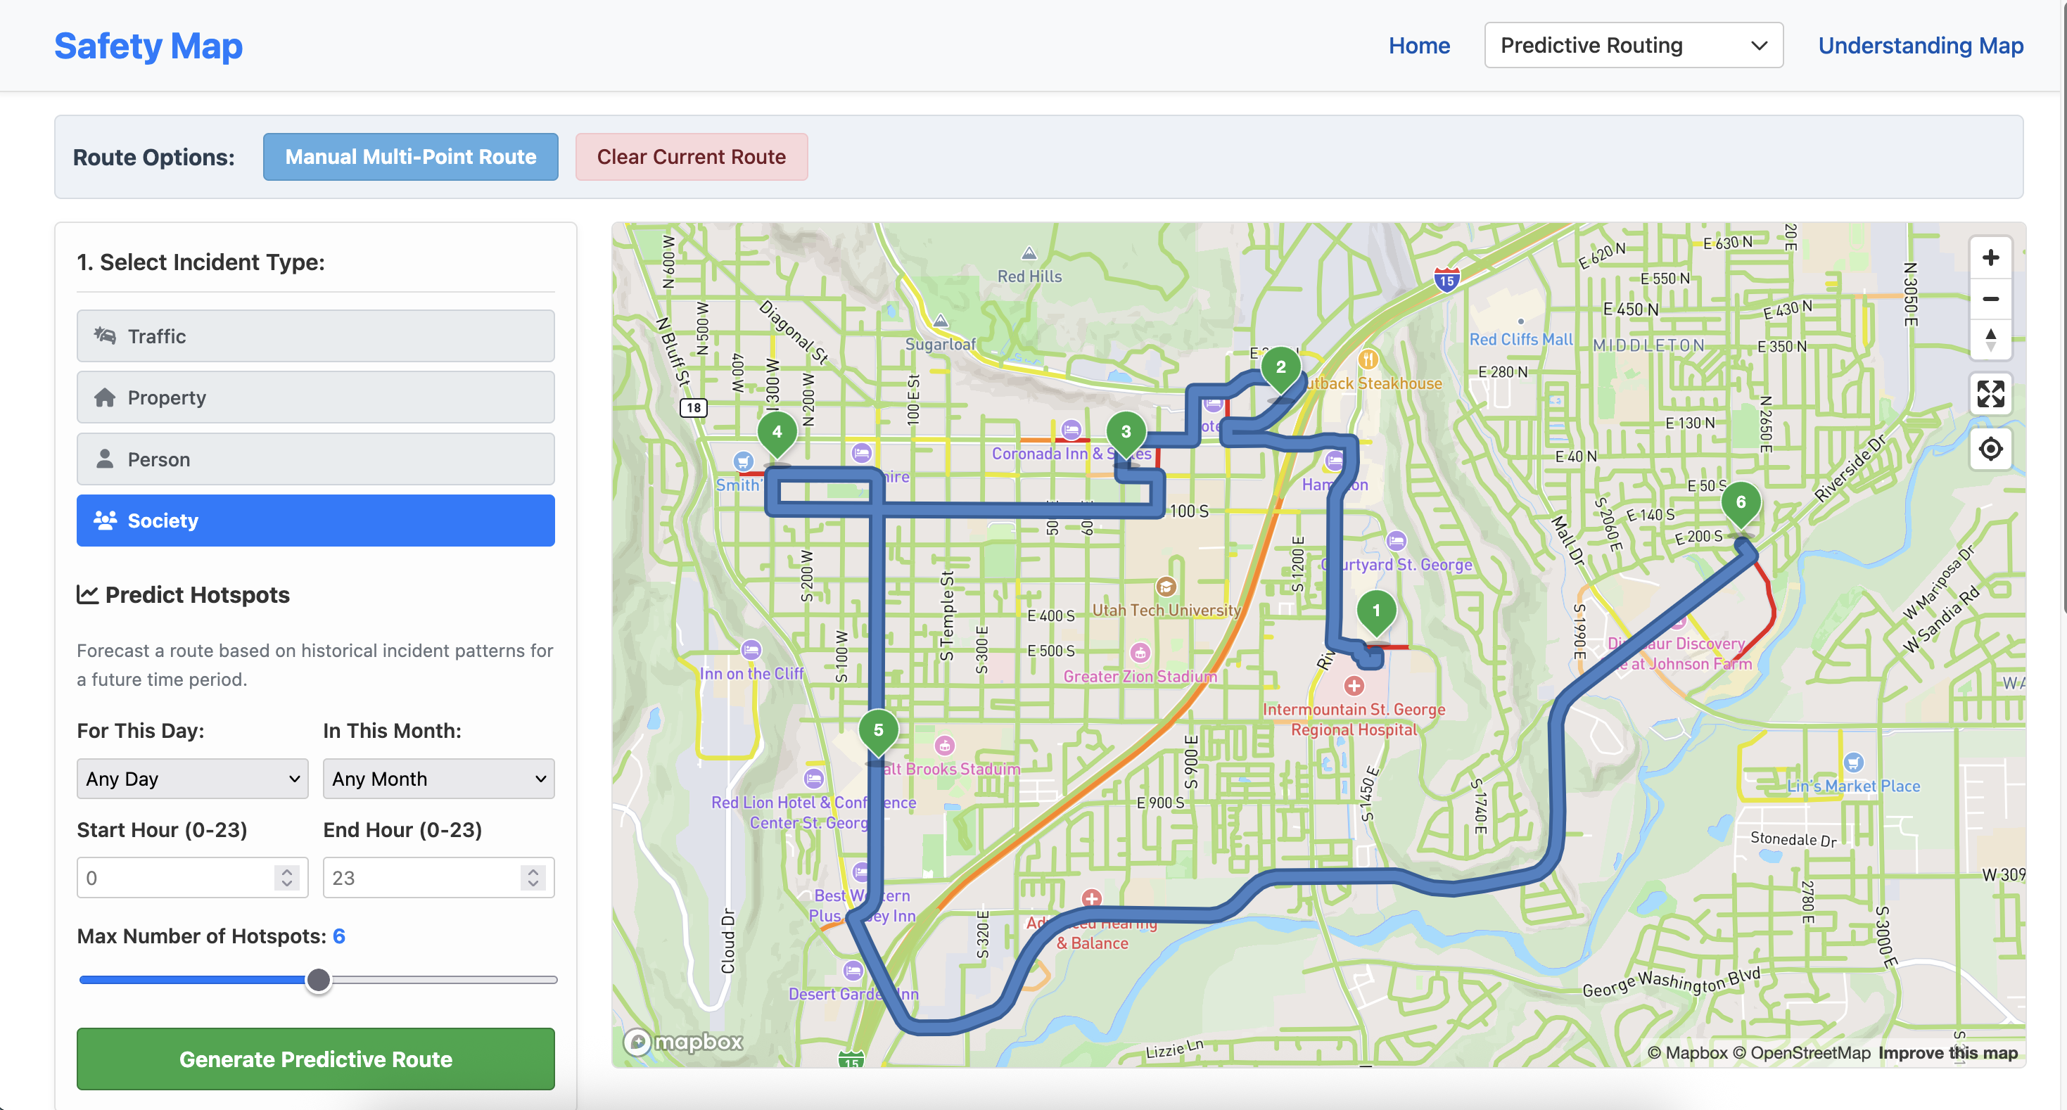Click the Desert Garden Inn icon
Screen dimensions: 2067x1110
(x=853, y=971)
